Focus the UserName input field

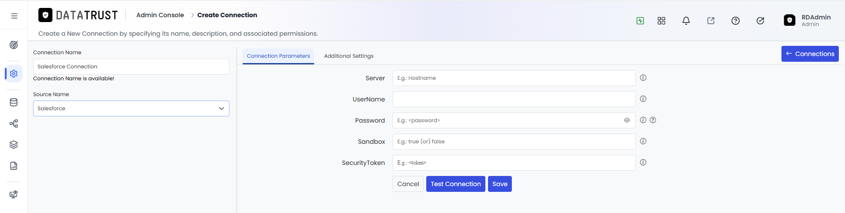click(x=514, y=99)
